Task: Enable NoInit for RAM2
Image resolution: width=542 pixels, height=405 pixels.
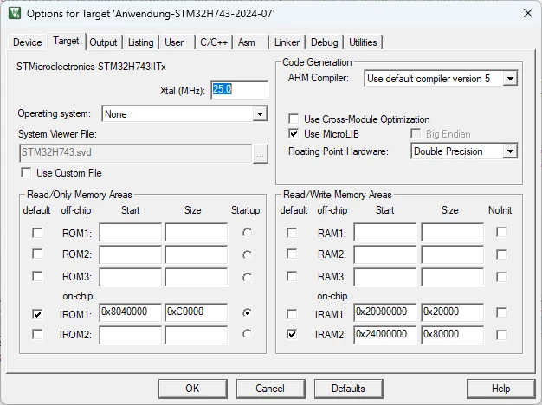Action: tap(501, 254)
